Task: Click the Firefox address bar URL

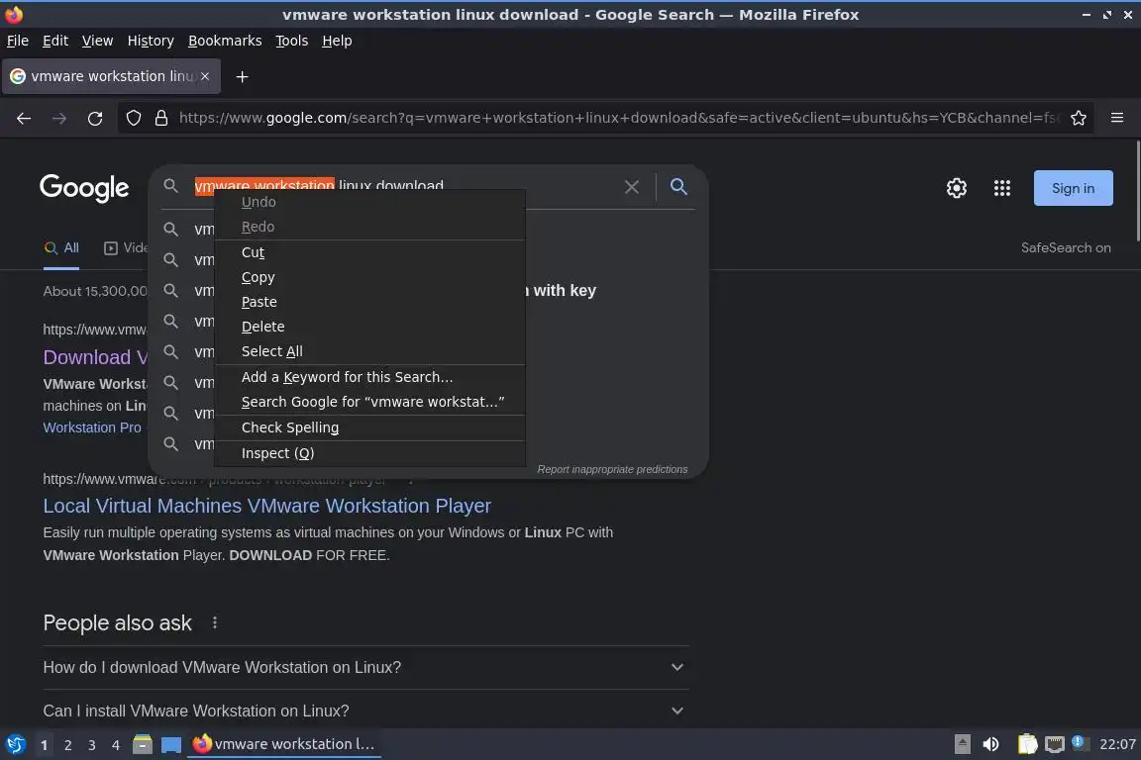Action: (618, 118)
